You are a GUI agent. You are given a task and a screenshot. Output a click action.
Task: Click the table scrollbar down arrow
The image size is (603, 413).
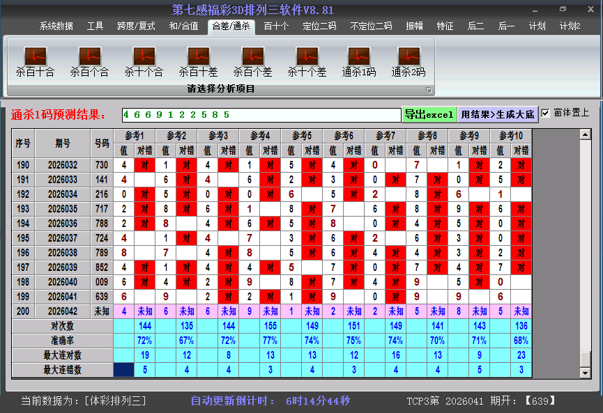(x=586, y=373)
